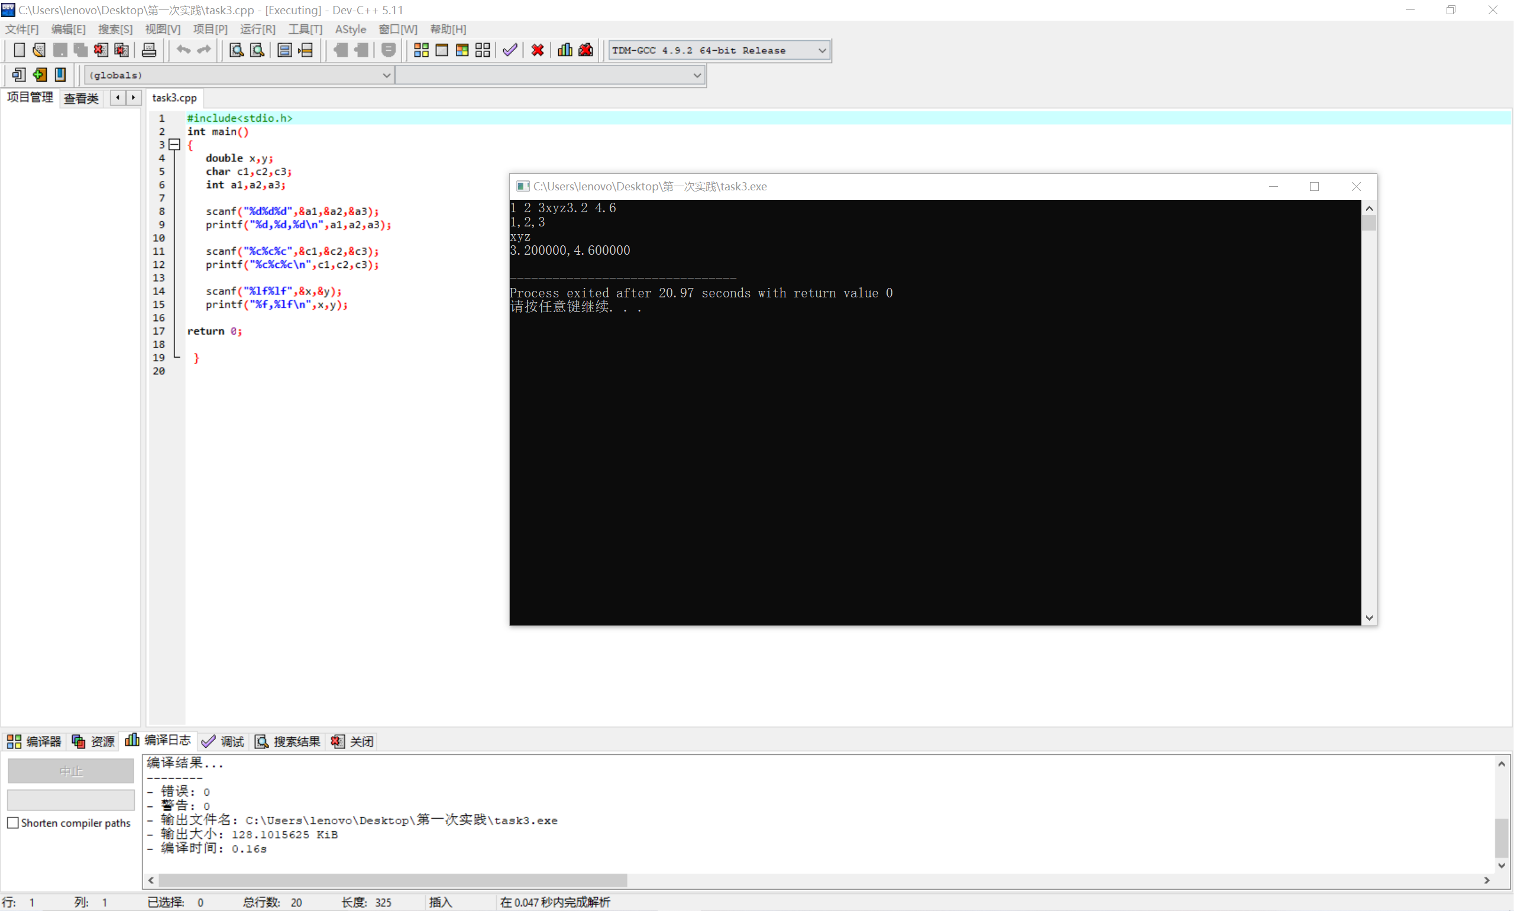Stop execution with the red X icon
The image size is (1514, 911).
[x=537, y=50]
